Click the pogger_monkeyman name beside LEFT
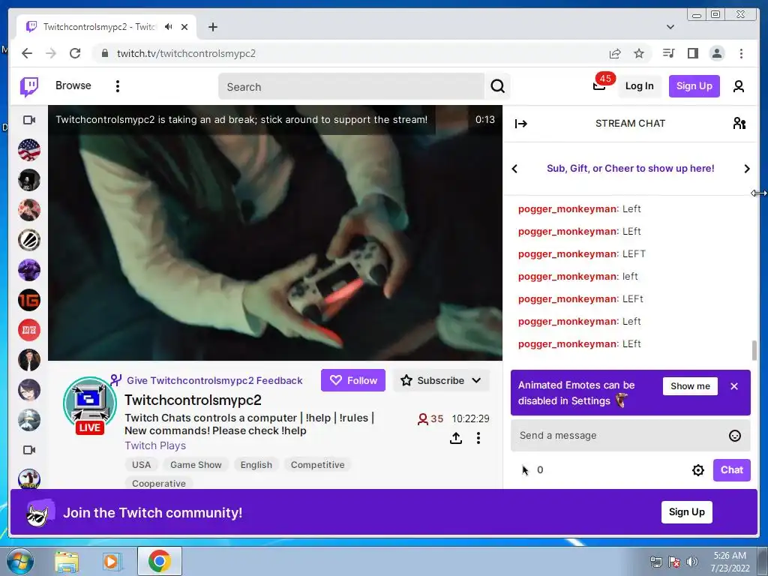Image resolution: width=768 pixels, height=576 pixels. pos(567,253)
